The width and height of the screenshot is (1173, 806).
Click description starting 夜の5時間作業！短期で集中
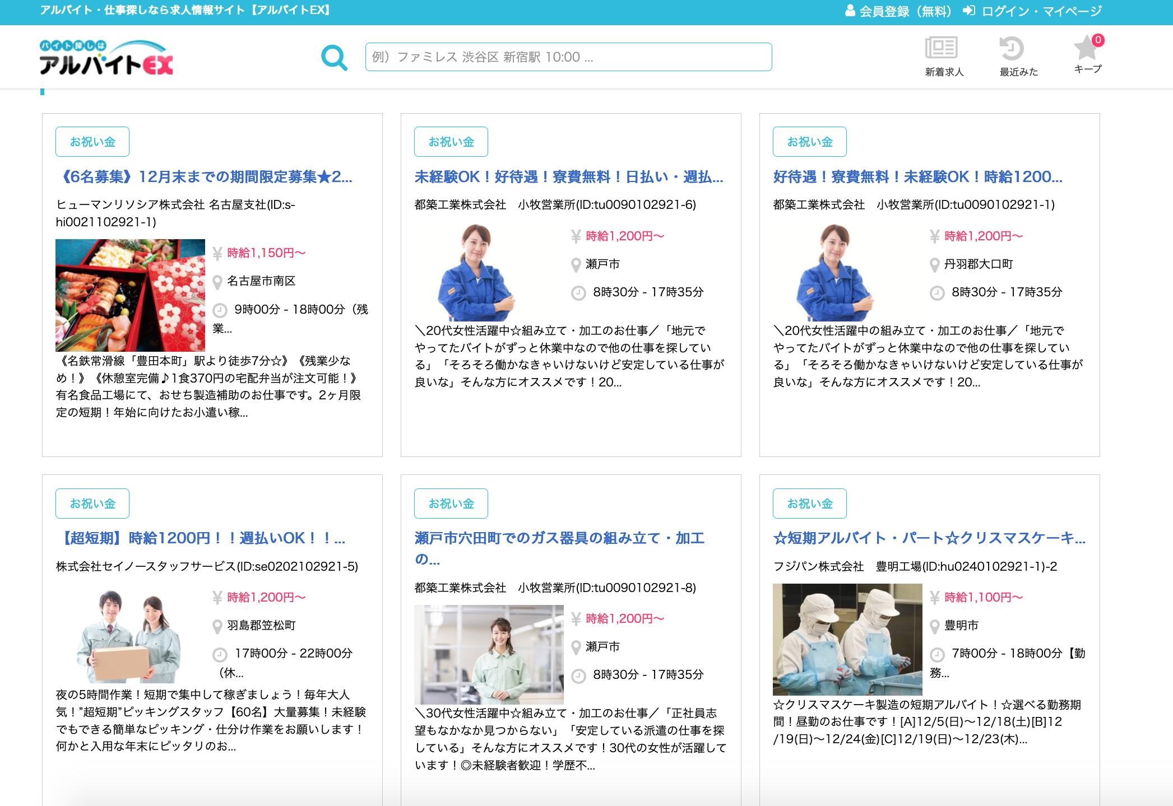pos(211,720)
